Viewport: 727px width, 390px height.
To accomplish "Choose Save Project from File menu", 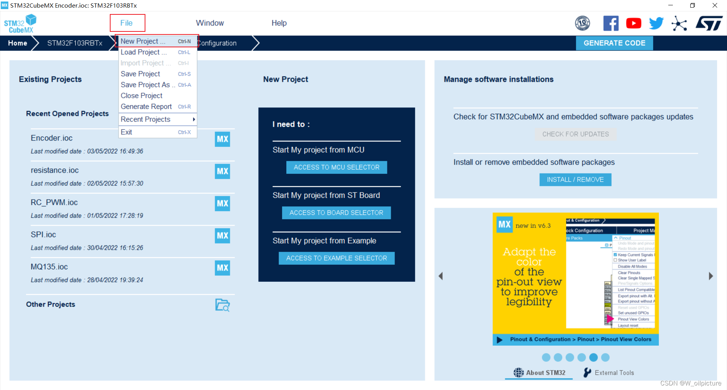I will pyautogui.click(x=158, y=74).
